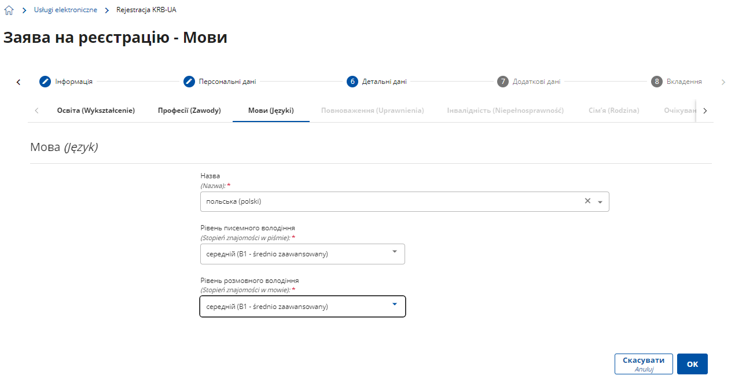
Task: Expand the Назва language dropdown arrow
Action: [600, 202]
